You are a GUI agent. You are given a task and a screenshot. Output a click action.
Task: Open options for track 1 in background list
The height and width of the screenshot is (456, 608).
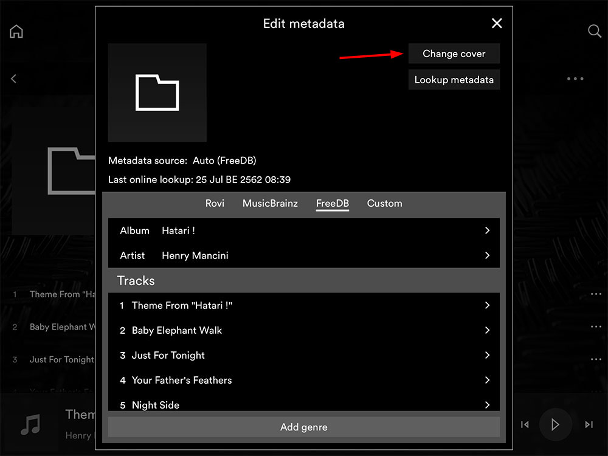pos(595,294)
